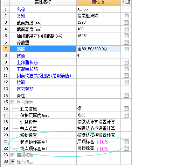Select row number 7 header
This screenshot has width=180, height=167.
pos(6,49)
